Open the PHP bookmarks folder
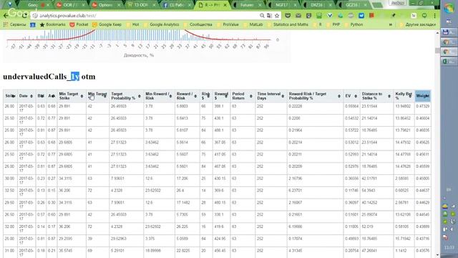This screenshot has height=258, width=458. click(x=333, y=24)
